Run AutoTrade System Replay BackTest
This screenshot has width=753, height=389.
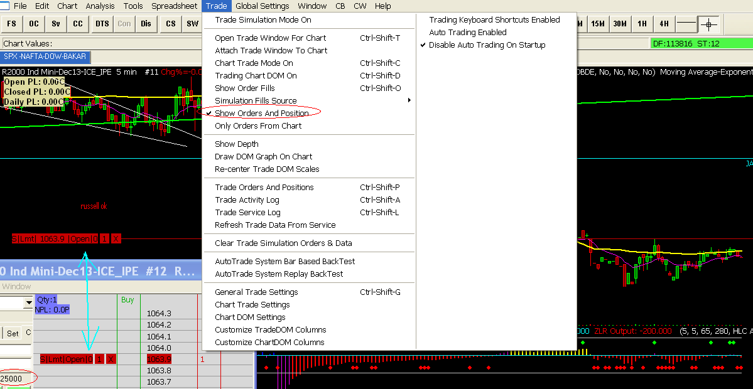coord(309,274)
